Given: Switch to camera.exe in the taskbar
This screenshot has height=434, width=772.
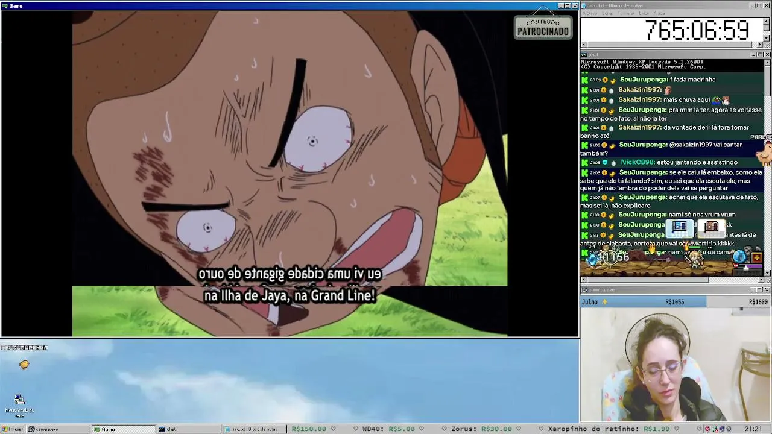Looking at the screenshot, I should 59,429.
